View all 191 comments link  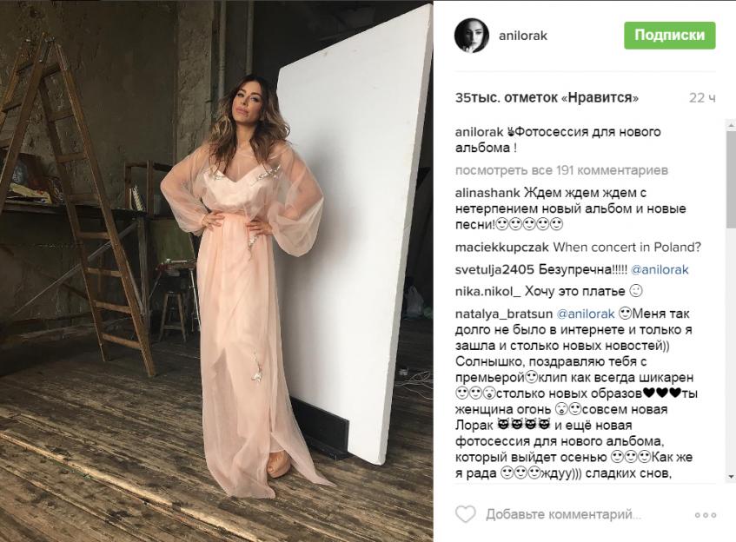click(561, 170)
